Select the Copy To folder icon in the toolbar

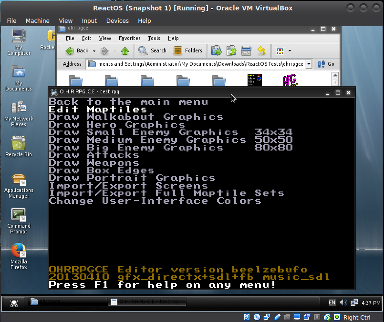pyautogui.click(x=231, y=50)
